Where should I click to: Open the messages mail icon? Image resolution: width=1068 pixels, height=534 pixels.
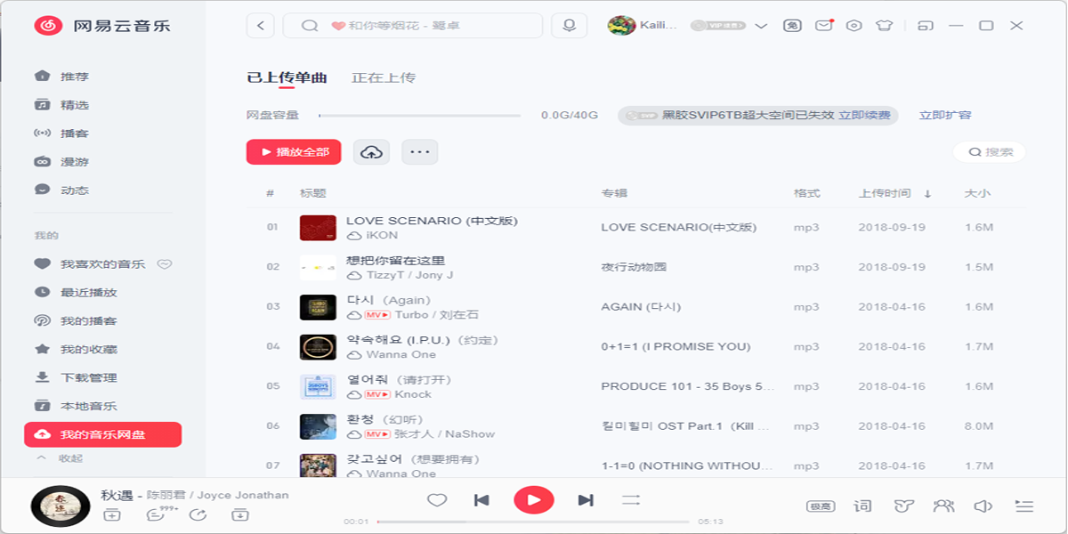coord(823,26)
